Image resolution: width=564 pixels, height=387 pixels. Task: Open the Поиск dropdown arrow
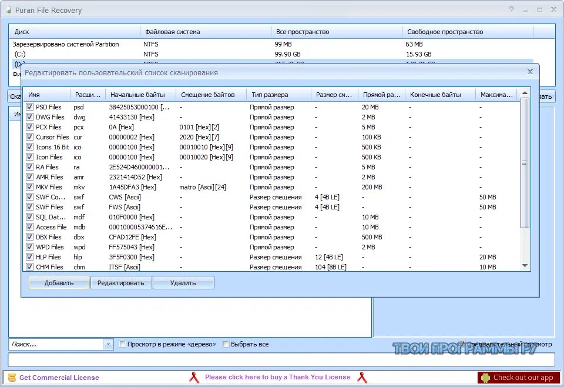pos(108,345)
